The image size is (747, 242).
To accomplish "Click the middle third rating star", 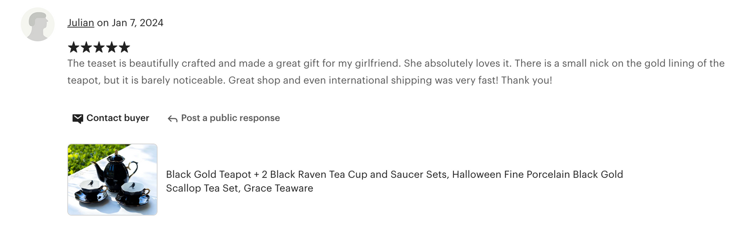I will (x=99, y=48).
